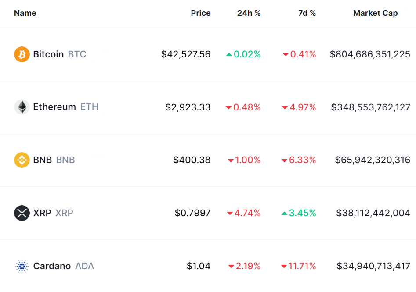Viewport: 416px width, 292px height.
Task: Click the Cardano blue dotted logo
Action: (x=22, y=266)
